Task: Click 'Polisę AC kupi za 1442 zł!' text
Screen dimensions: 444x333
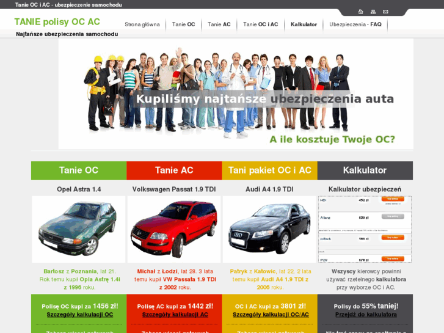Action: pyautogui.click(x=175, y=306)
